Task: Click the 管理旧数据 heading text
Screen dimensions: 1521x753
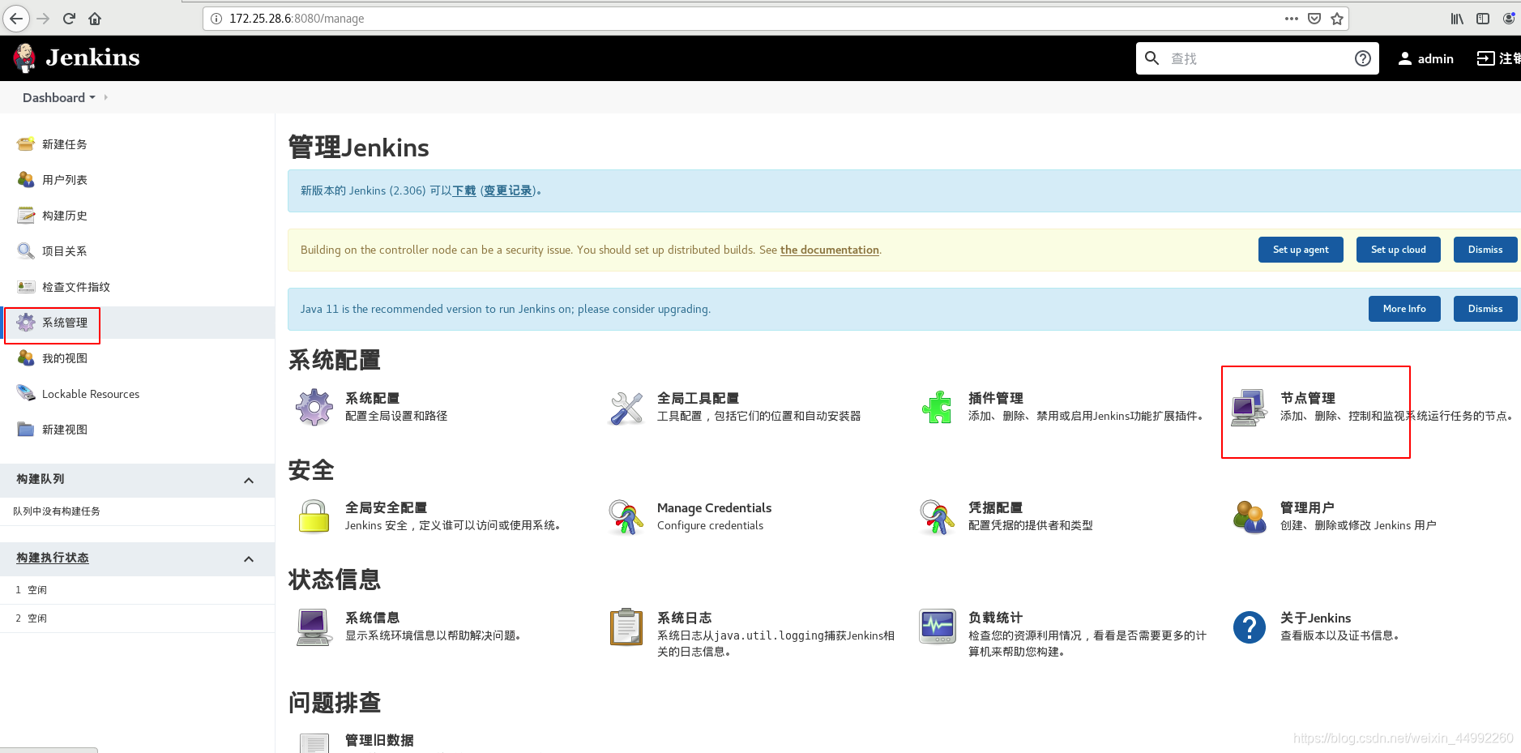Action: coord(379,740)
